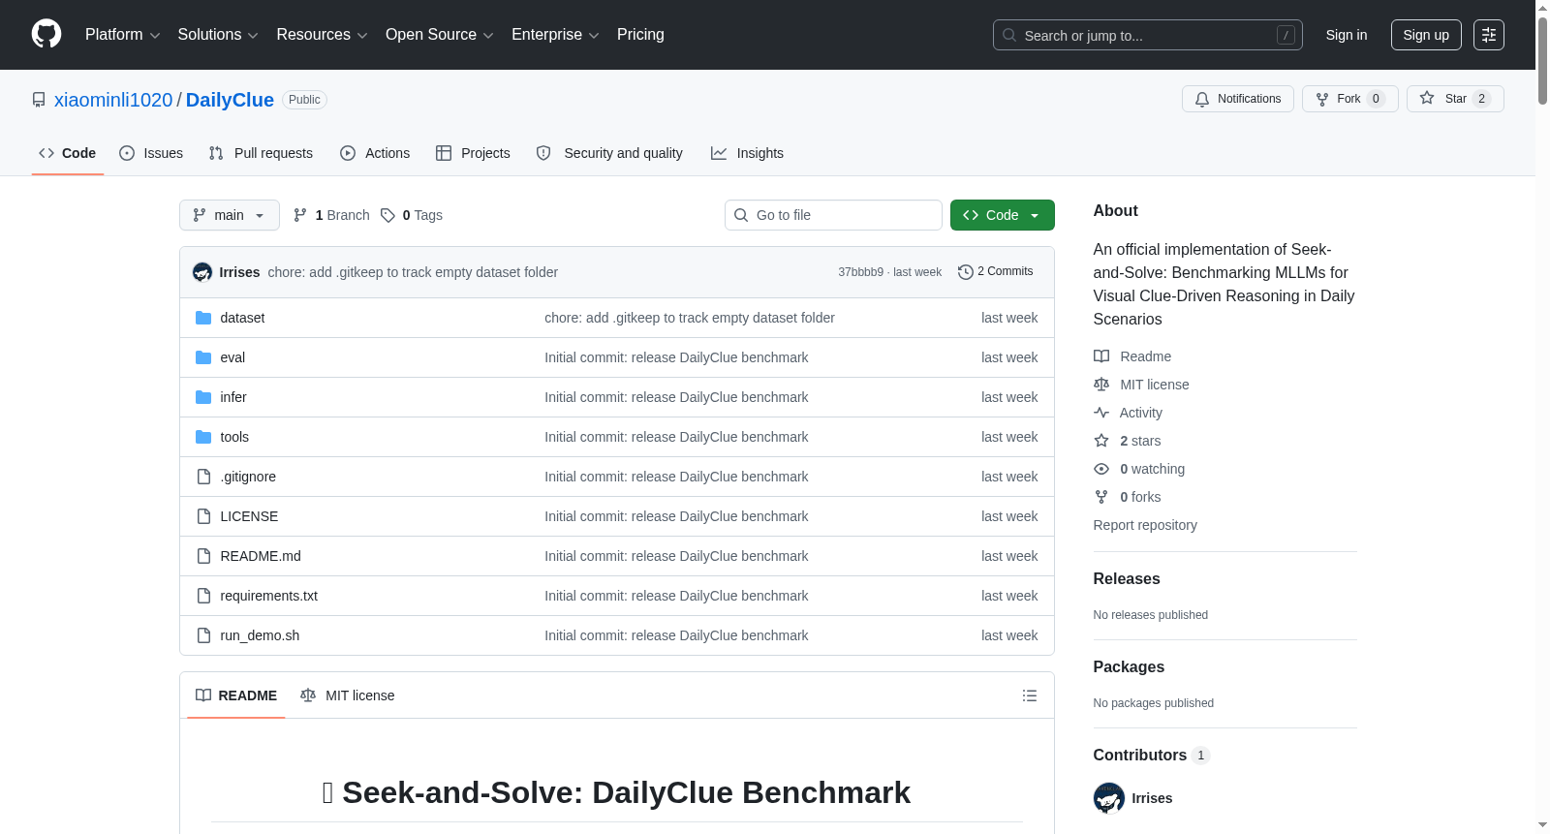Click the fork icon in Fork button

tap(1322, 99)
